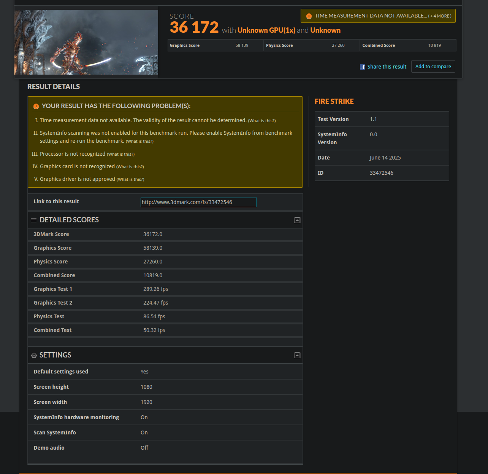Open 'What is this?' for SystemInfo scanning

tap(139, 141)
